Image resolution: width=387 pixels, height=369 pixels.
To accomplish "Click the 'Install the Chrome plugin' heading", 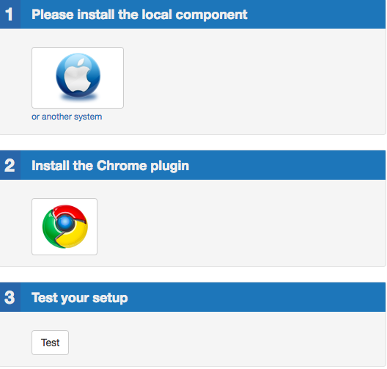I will coord(111,166).
